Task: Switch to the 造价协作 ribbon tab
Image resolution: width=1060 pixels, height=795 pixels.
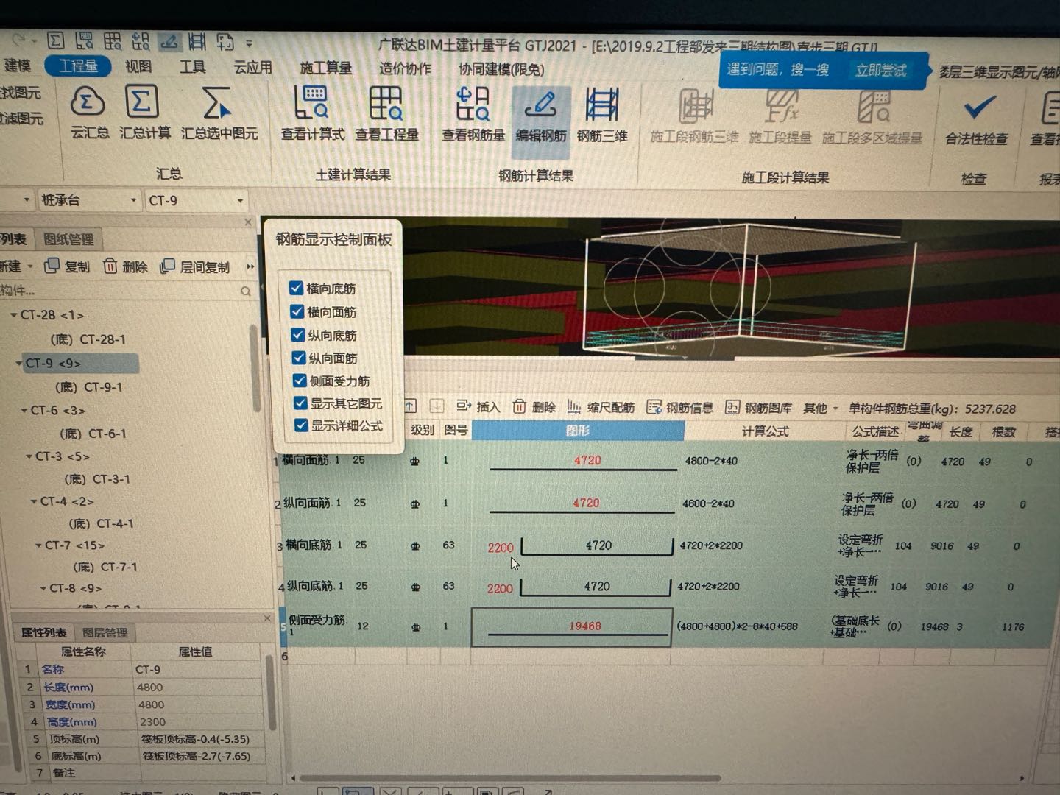Action: 405,68
